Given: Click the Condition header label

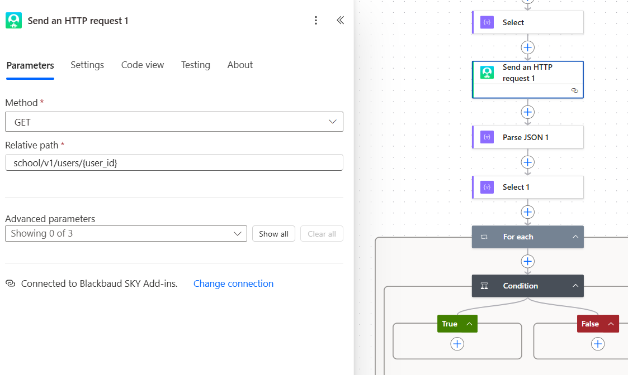Looking at the screenshot, I should tap(520, 286).
